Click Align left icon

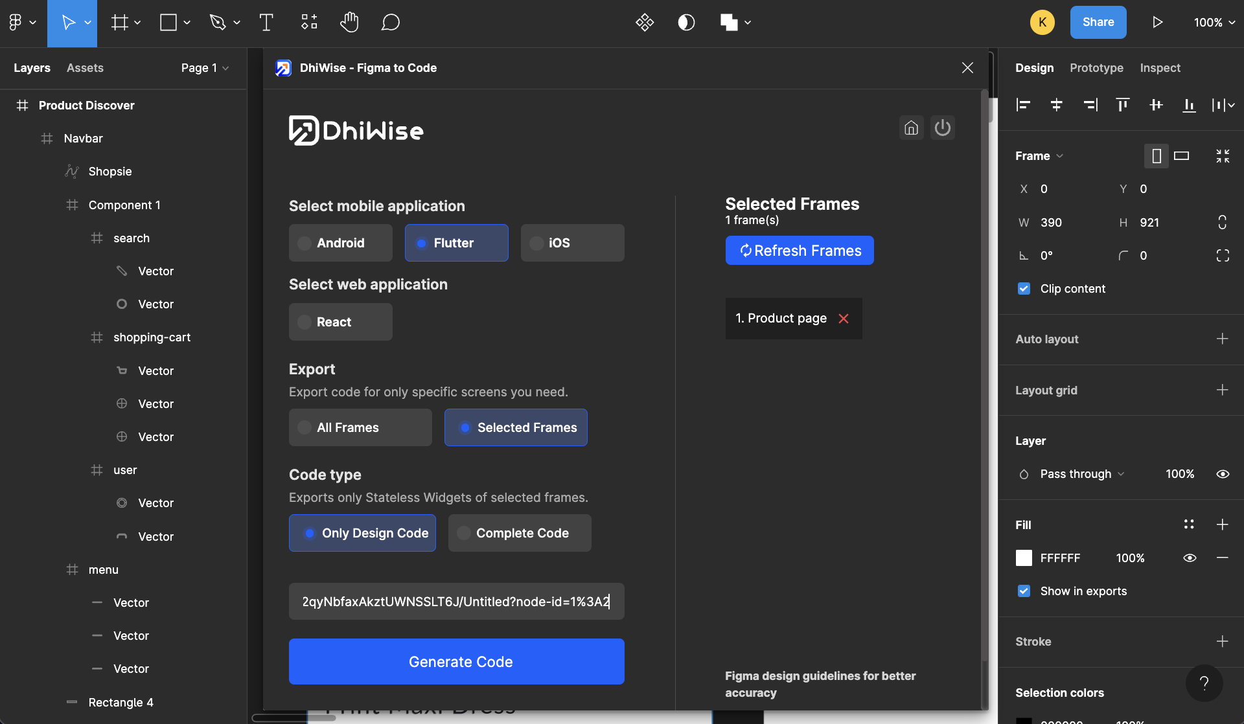1024,105
